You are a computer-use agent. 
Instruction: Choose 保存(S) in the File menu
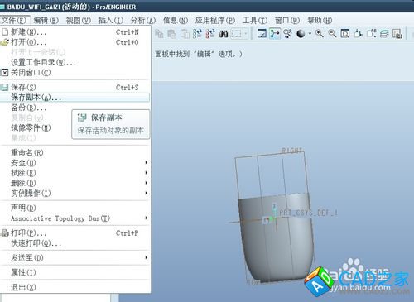75,87
